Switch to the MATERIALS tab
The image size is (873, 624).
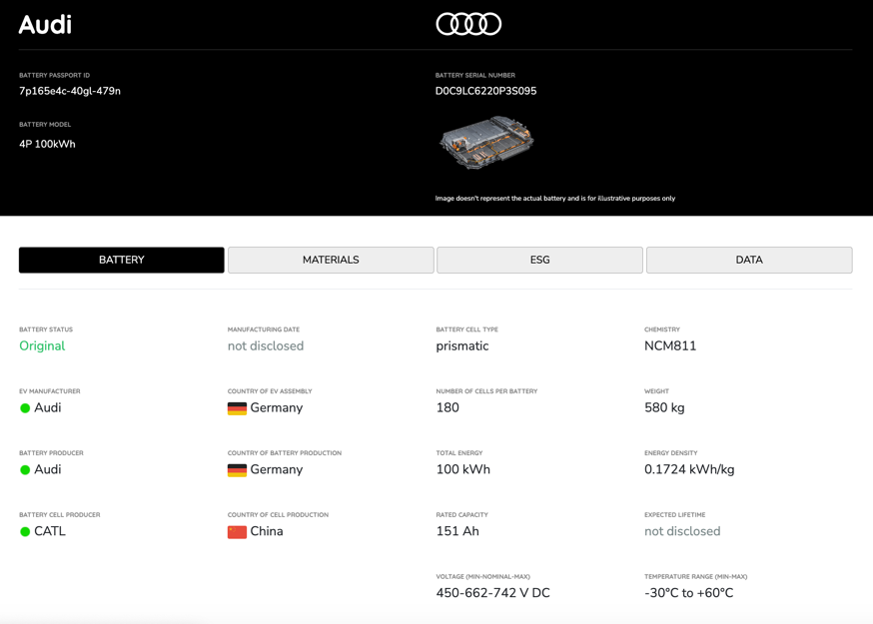[x=331, y=260]
